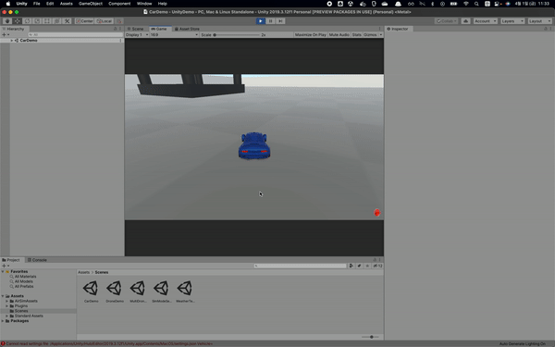Open the Project create plus menu
The width and height of the screenshot is (555, 347).
6,266
